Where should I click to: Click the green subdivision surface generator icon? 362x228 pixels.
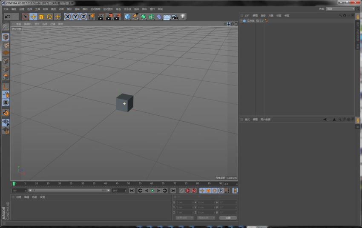[144, 17]
